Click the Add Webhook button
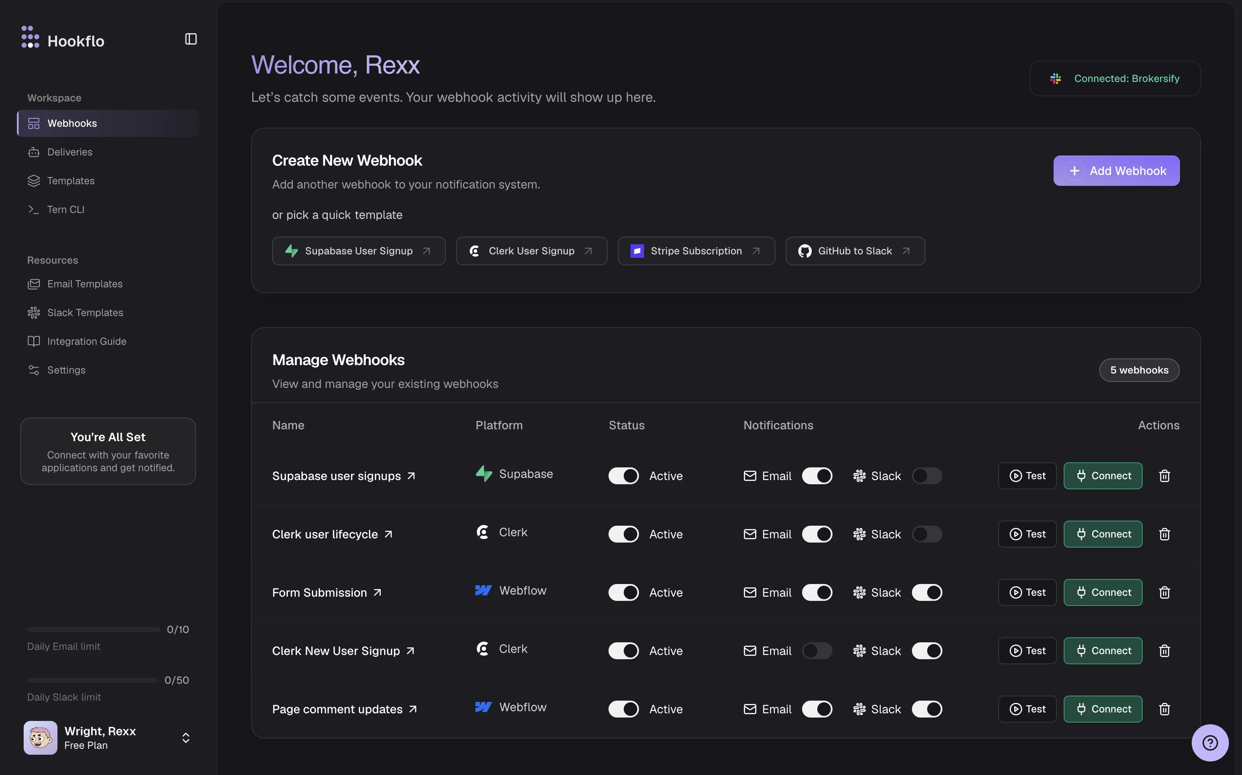 (x=1116, y=171)
